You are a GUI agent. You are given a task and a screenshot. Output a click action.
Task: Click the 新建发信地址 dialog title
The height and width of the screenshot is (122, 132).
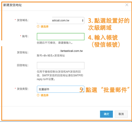(x=12, y=5)
